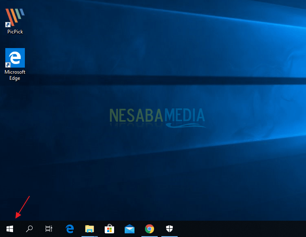Open the Windows Defender shield icon
Screen dimensions: 306x237
click(x=170, y=229)
